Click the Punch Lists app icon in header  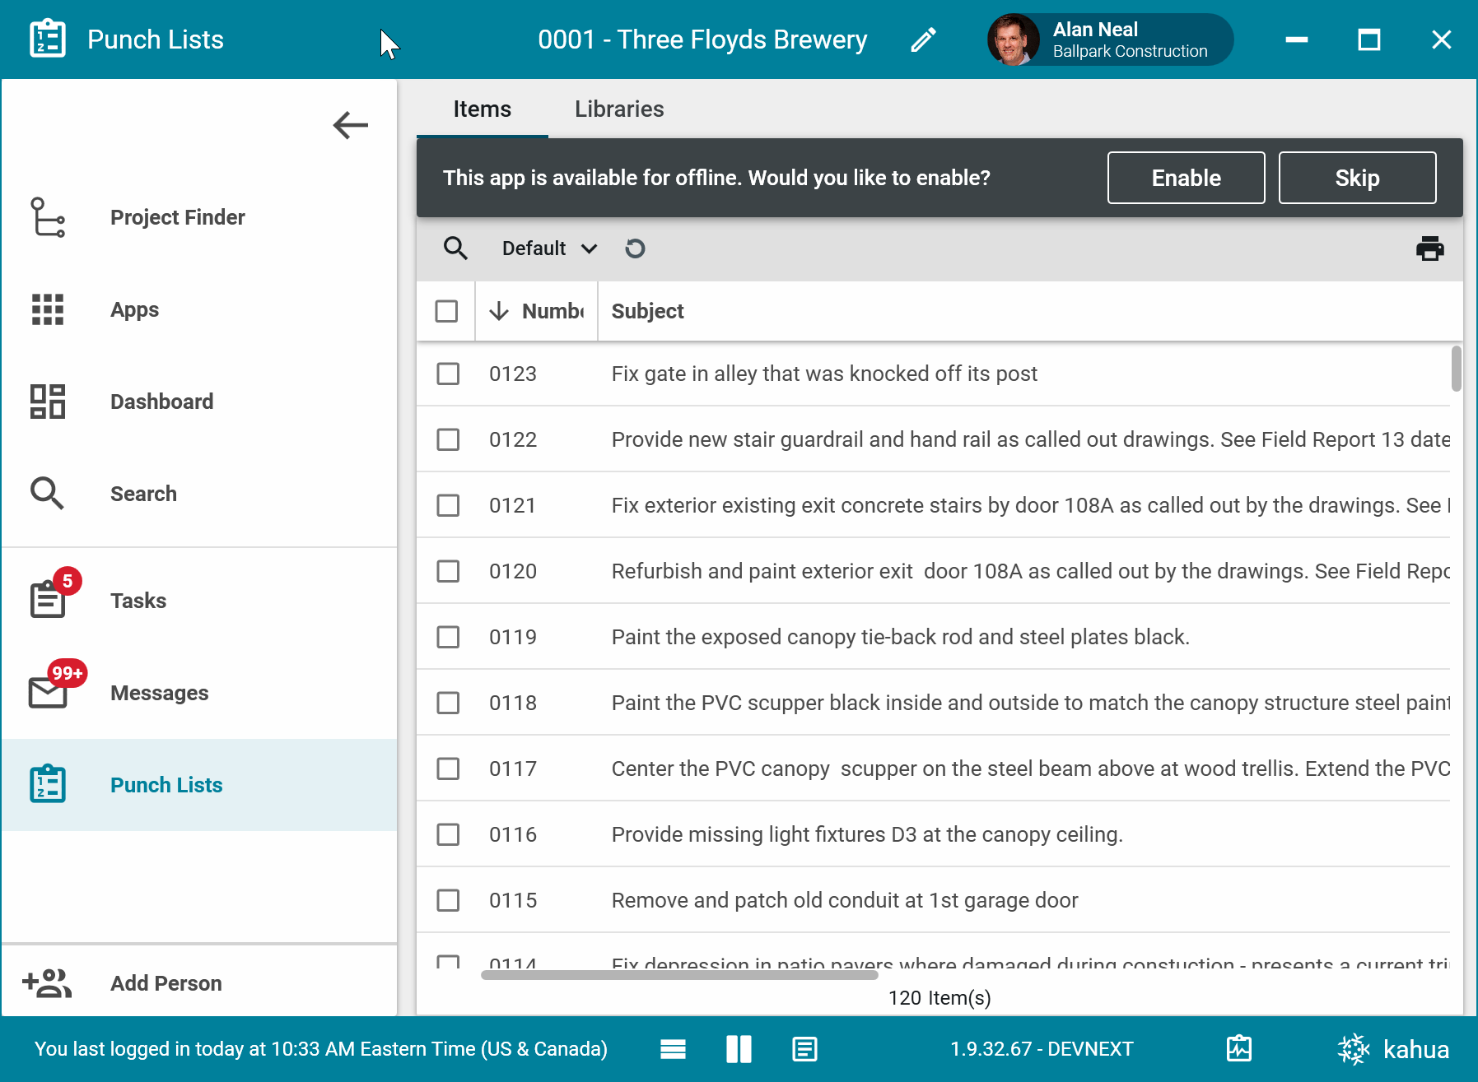click(48, 39)
